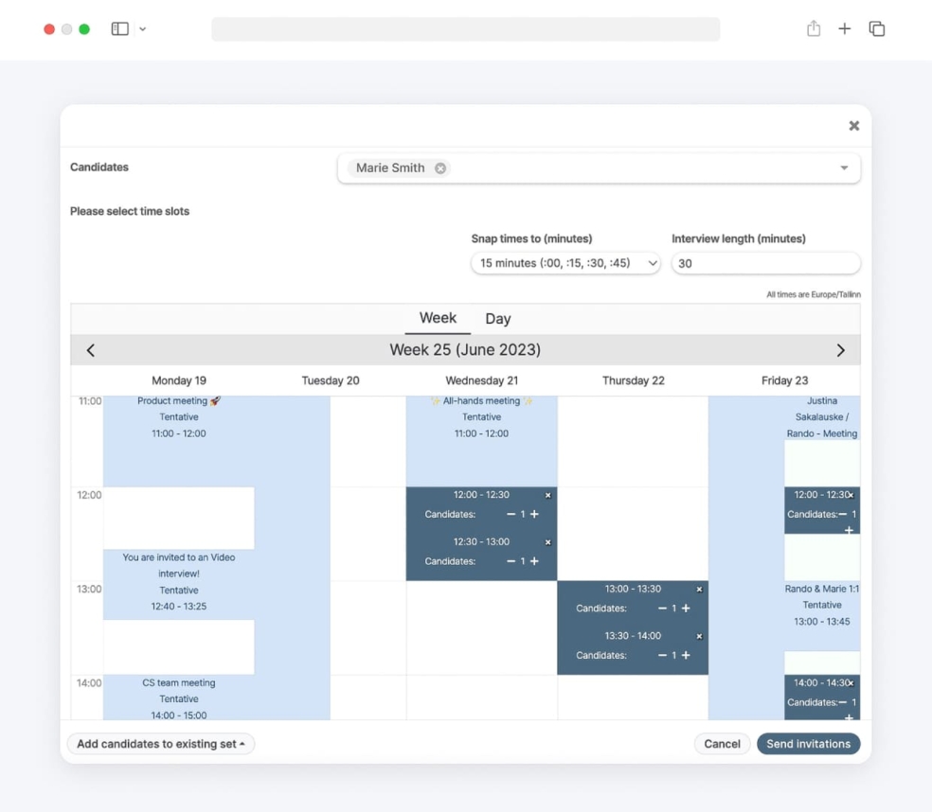Switch to the Week tab
932x812 pixels.
[438, 318]
